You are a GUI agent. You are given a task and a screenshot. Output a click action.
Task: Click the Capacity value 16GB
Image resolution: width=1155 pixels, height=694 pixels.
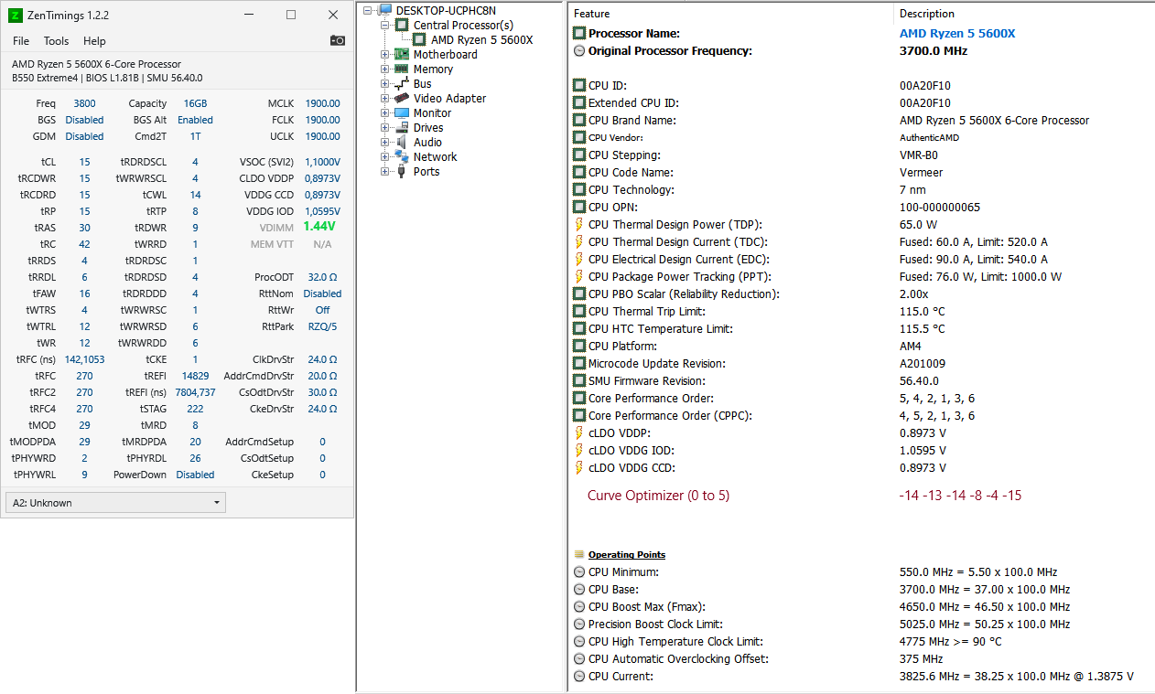tap(195, 103)
